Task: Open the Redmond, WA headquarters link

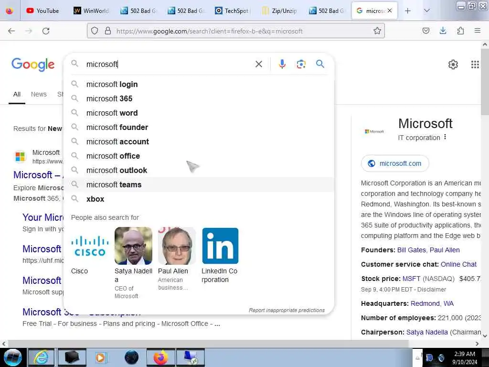Action: (x=432, y=303)
